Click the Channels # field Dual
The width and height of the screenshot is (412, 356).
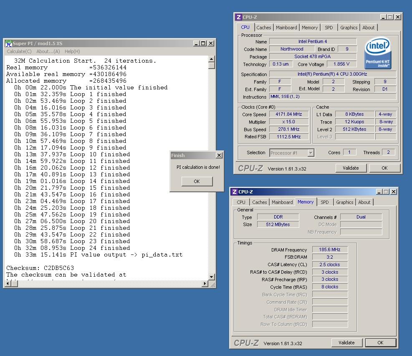(361, 217)
